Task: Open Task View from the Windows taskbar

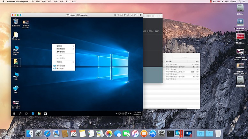Action: point(26,114)
